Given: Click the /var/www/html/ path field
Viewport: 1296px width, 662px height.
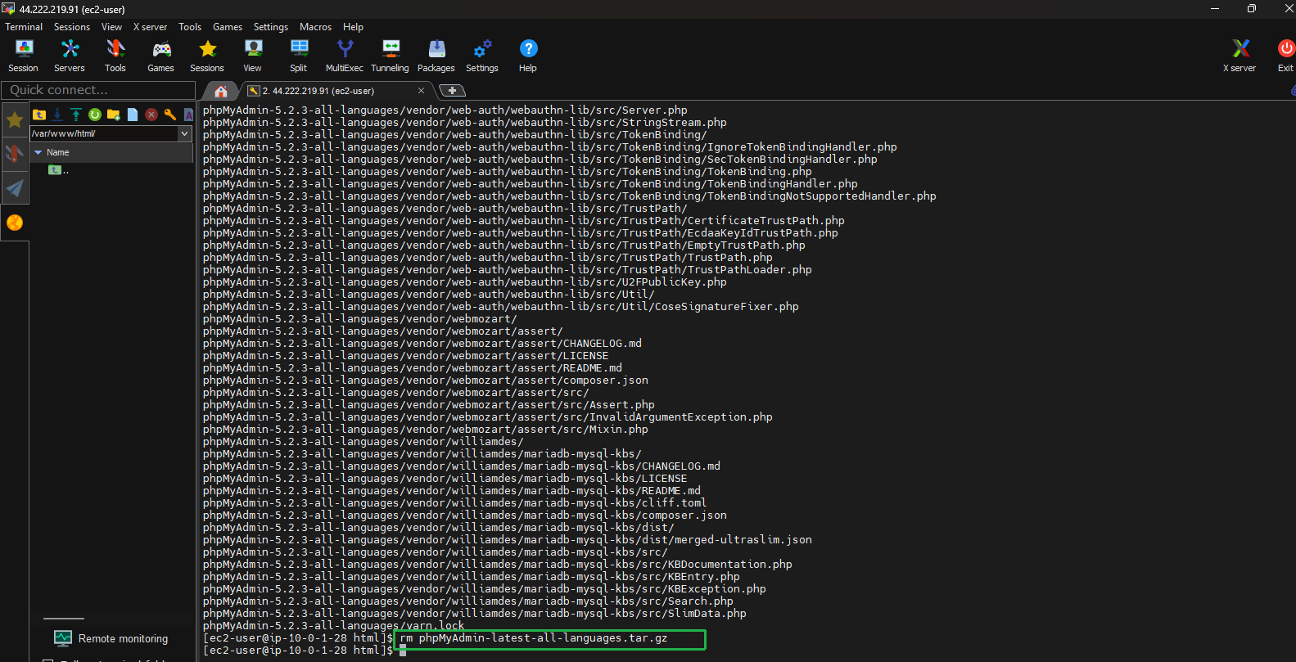Looking at the screenshot, I should point(103,133).
